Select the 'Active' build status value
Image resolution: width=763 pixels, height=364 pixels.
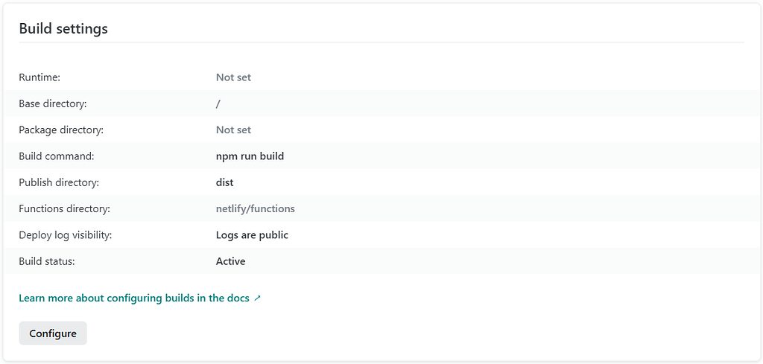230,261
